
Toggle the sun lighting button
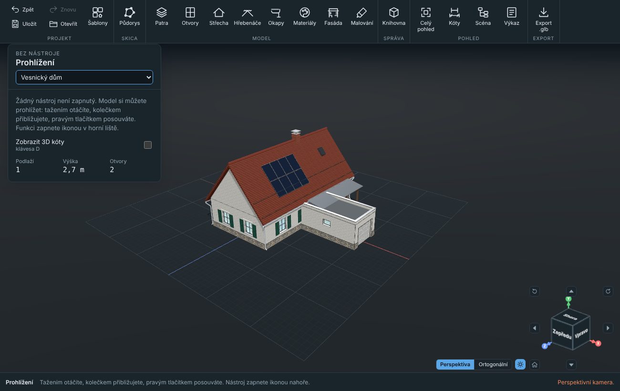520,365
